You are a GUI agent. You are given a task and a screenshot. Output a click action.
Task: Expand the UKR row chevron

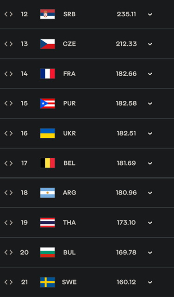pyautogui.click(x=150, y=134)
